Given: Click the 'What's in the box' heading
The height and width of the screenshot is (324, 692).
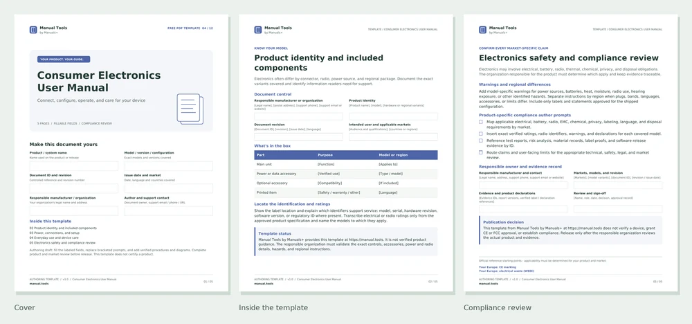Looking at the screenshot, I should coord(272,145).
